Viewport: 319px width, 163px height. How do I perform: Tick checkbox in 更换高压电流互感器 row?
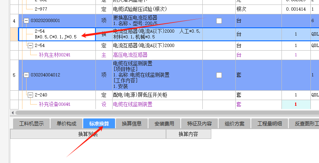tap(219, 21)
